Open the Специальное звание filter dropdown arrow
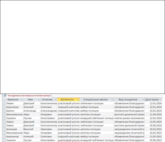Viewport: 165px width, 142px height. (x=112, y=100)
